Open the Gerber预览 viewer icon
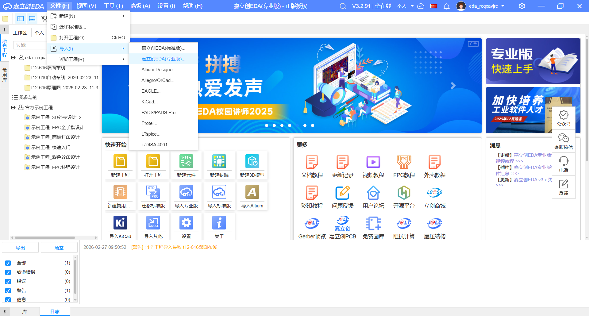Viewport: 589px width, 316px height. 312,224
